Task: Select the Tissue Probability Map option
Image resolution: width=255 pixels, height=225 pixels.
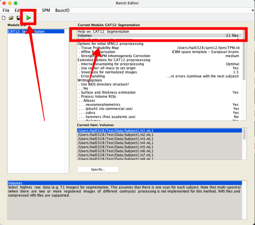Action: (x=100, y=48)
